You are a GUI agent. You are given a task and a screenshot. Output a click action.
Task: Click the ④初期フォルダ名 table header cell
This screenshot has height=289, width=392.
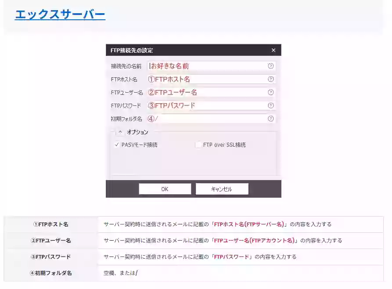[51, 273]
